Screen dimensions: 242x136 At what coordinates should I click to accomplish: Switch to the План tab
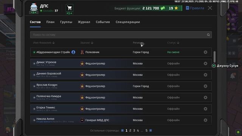(x=50, y=22)
